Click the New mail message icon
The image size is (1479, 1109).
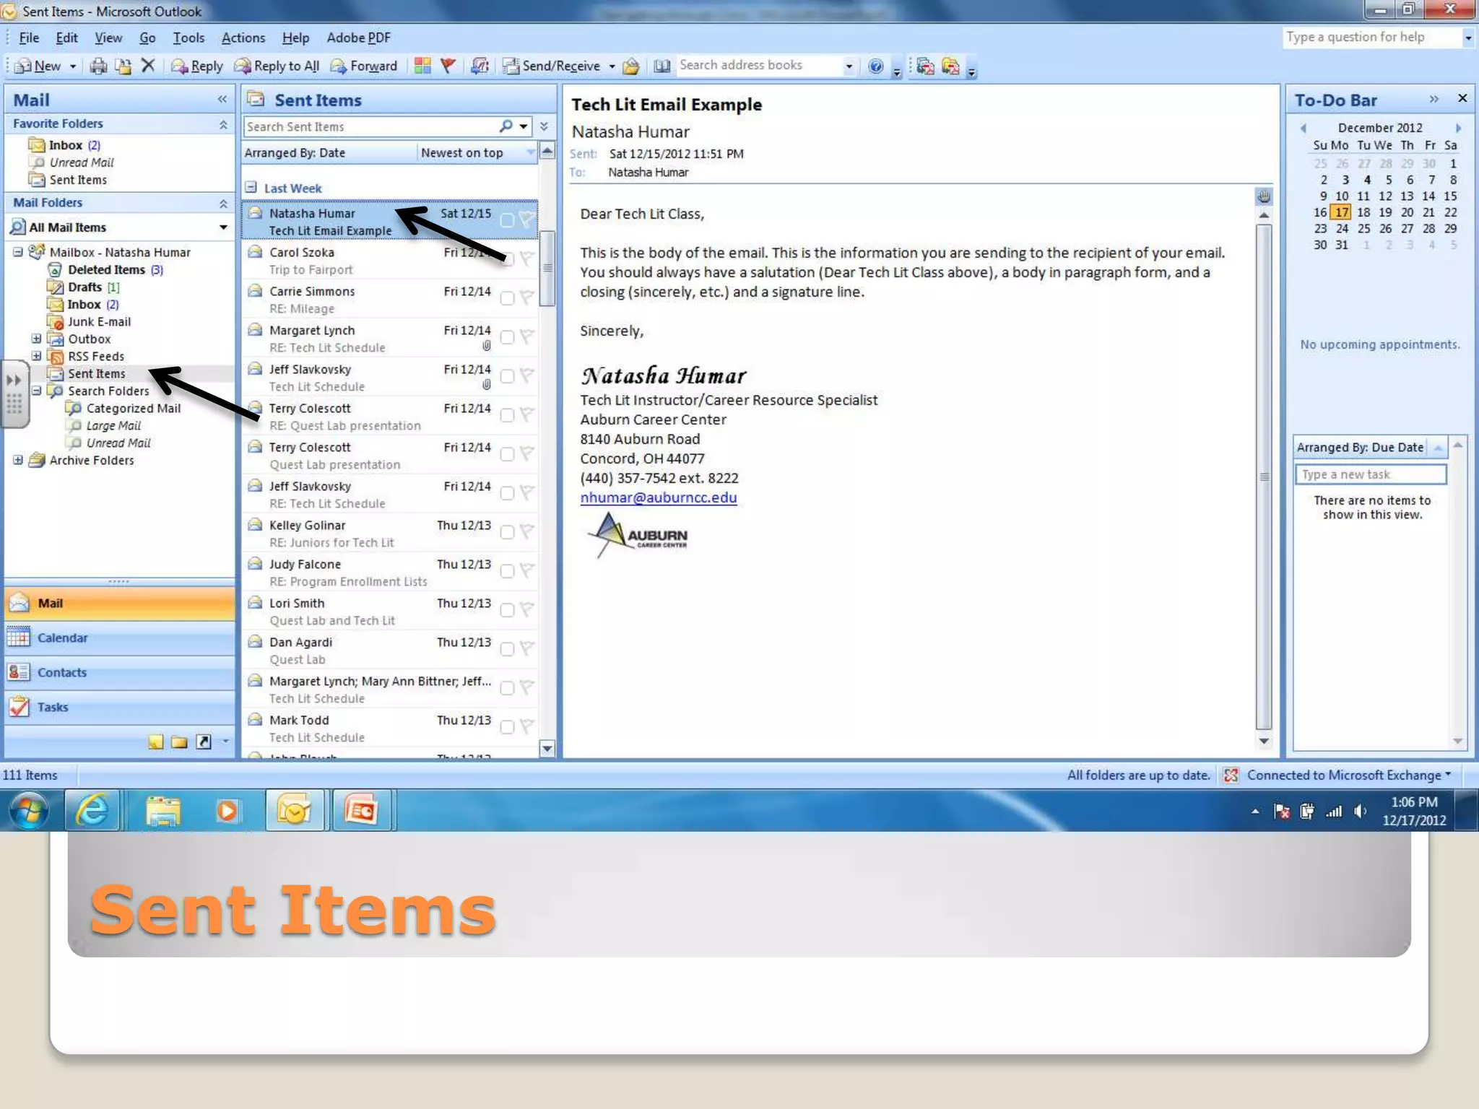[x=38, y=66]
